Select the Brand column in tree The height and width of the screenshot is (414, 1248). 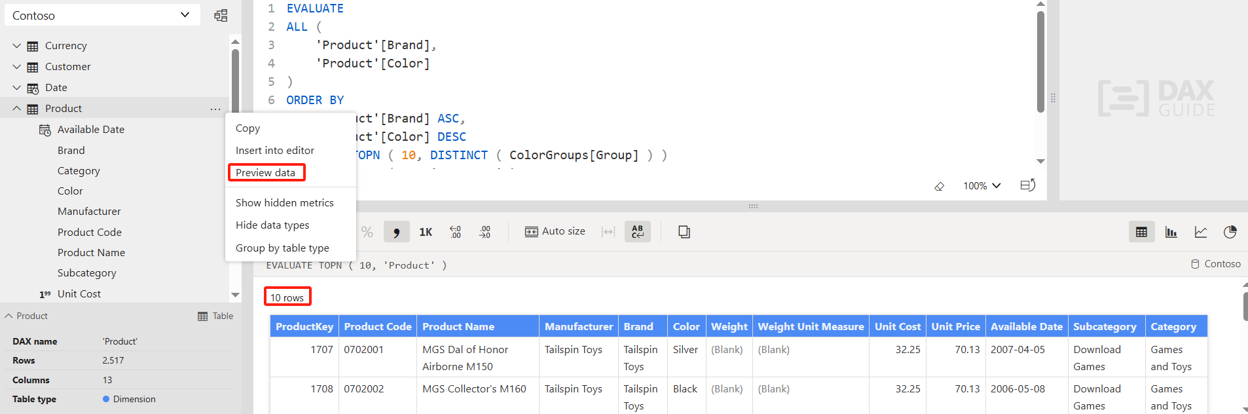point(71,151)
